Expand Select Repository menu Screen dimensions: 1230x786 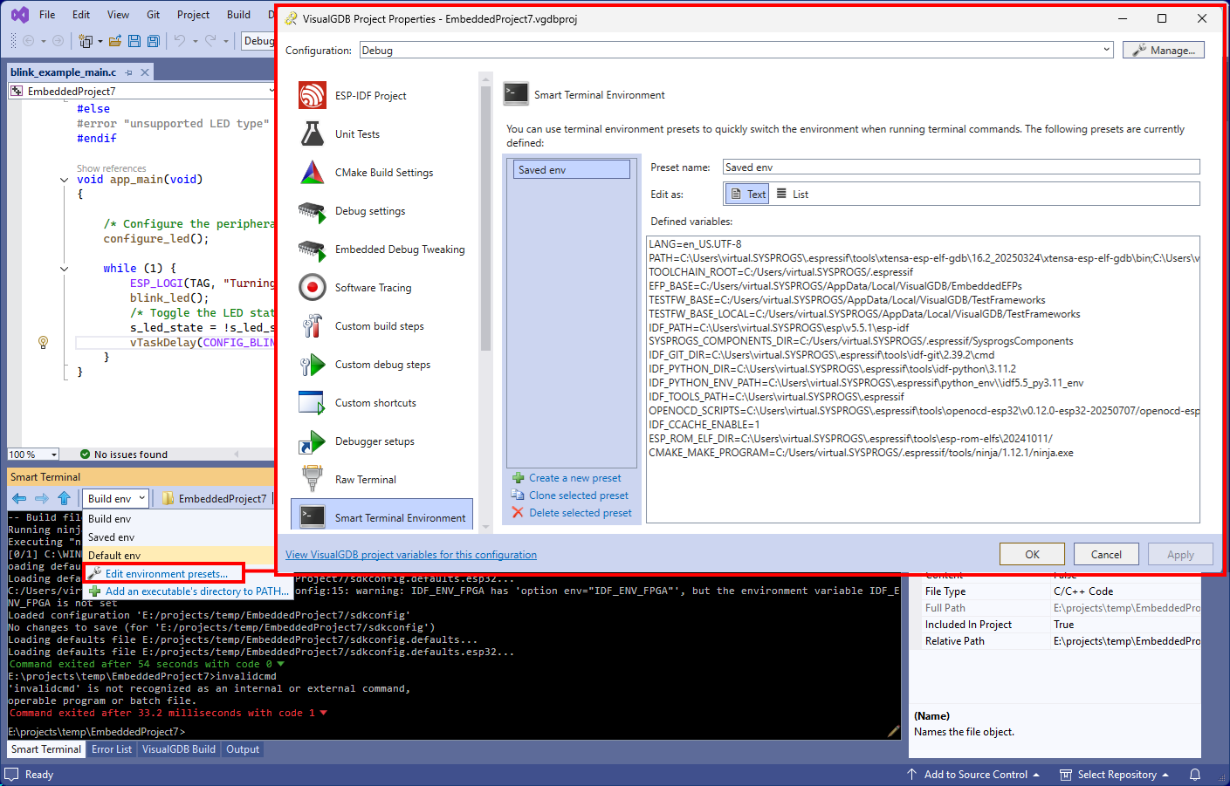point(1165,775)
